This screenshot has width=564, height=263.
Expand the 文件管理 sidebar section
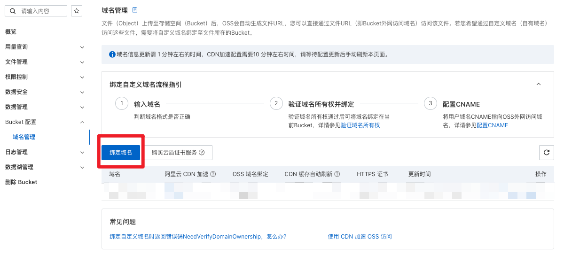coord(82,62)
